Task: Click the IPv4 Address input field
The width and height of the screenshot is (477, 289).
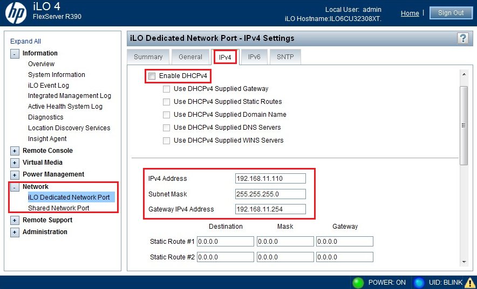Action: (x=270, y=179)
